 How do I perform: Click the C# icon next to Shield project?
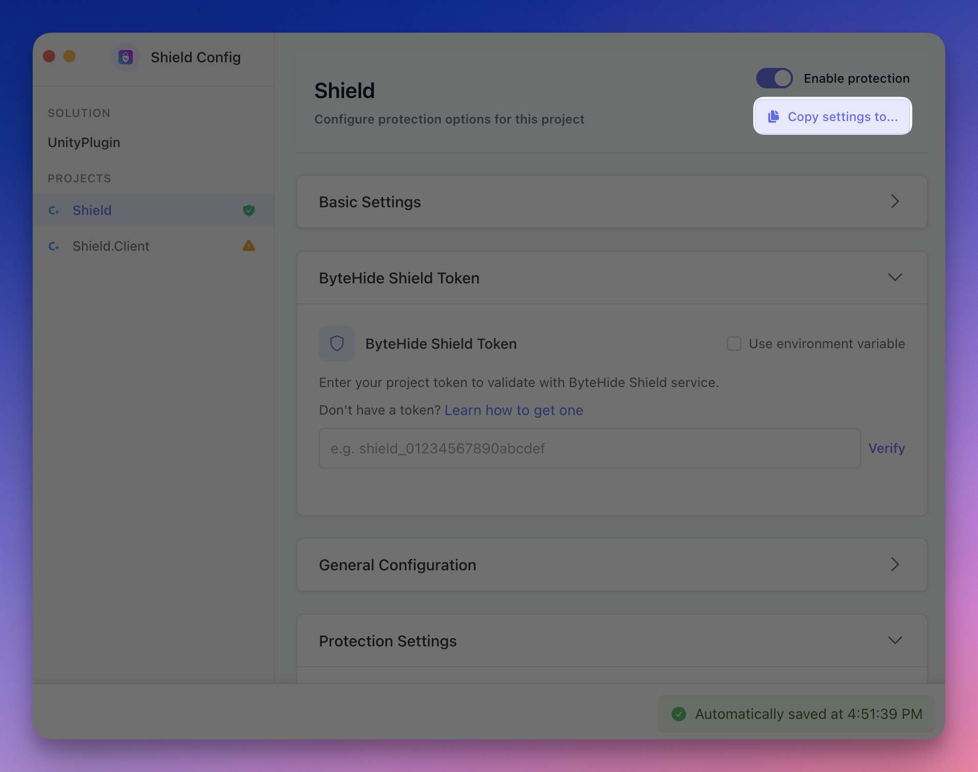coord(54,210)
